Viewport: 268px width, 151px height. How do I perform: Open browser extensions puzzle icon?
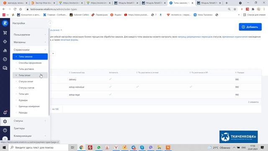tap(253, 9)
